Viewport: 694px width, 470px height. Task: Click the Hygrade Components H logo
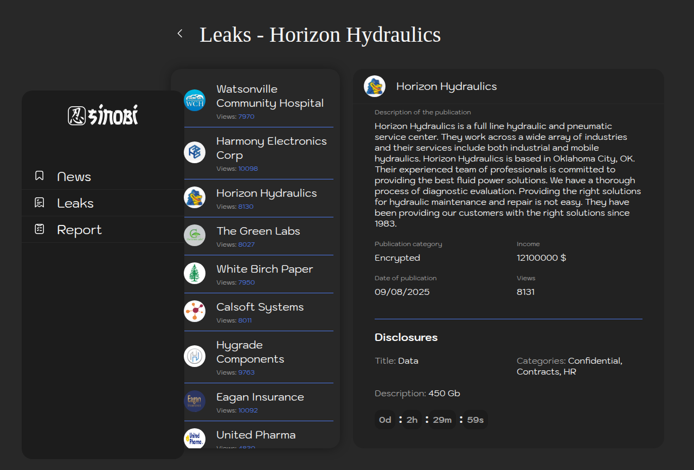tap(195, 356)
